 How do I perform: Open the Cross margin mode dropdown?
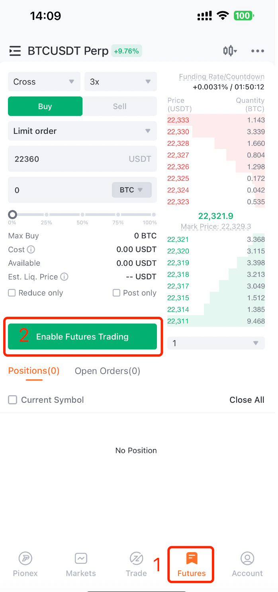pyautogui.click(x=44, y=82)
